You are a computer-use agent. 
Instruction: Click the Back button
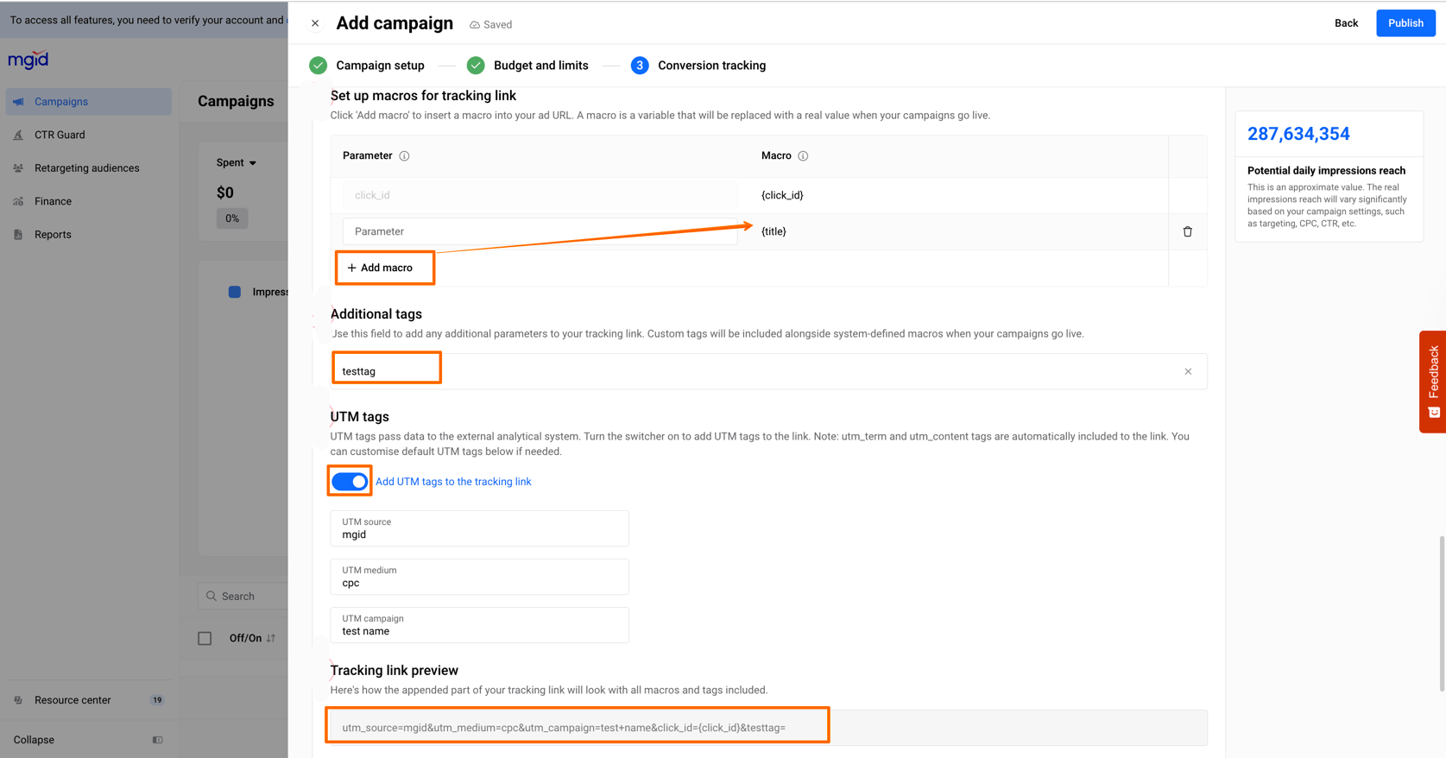coord(1346,23)
